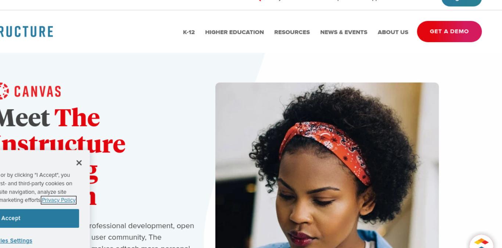Click the "professional development" paragraph text
The width and height of the screenshot is (502, 248).
[x=143, y=226]
